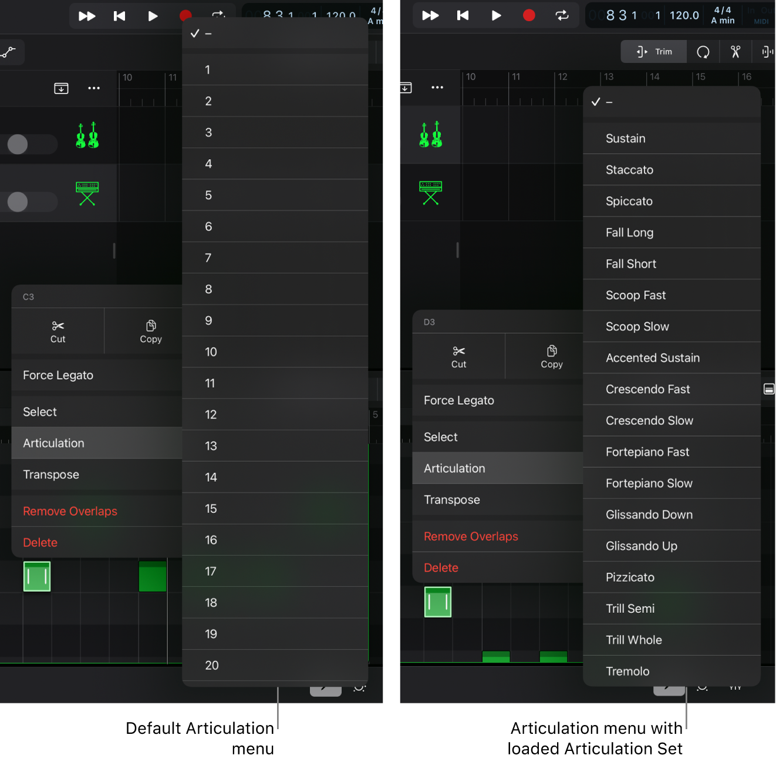Toggle the switch on the strings track
This screenshot has height=765, width=776.
29,144
